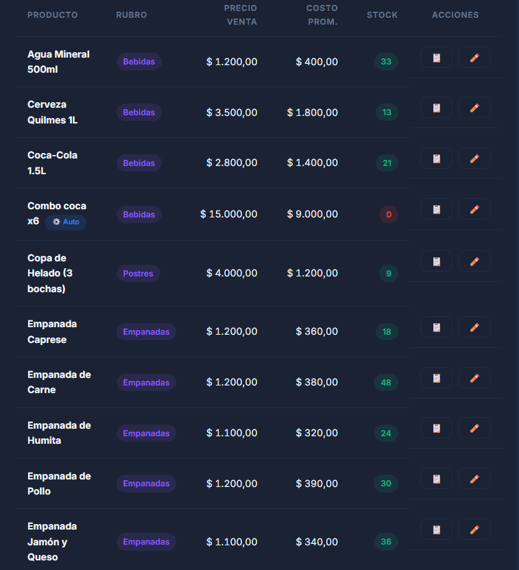Screen dimensions: 519x570
Task: Open the clipboard icon for Cerveza Quilmes 1L
Action: pos(436,108)
